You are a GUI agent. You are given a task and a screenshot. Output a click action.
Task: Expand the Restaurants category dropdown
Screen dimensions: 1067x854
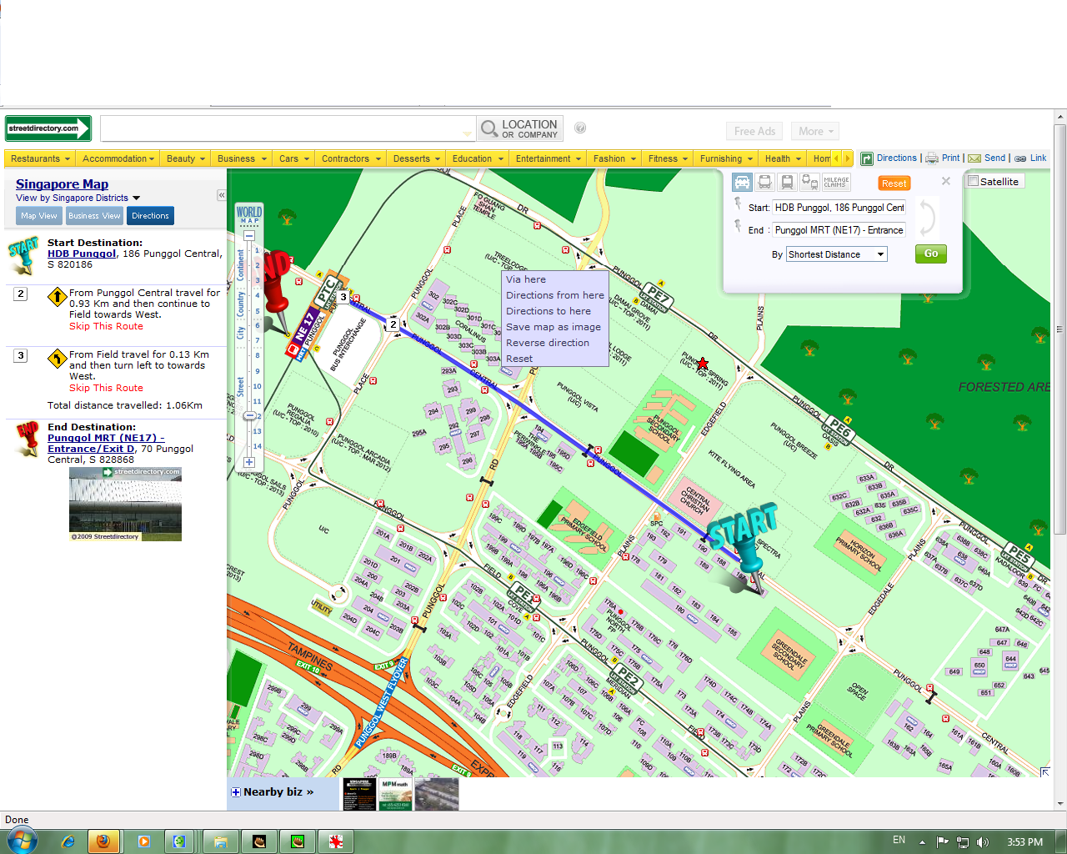[x=40, y=158]
